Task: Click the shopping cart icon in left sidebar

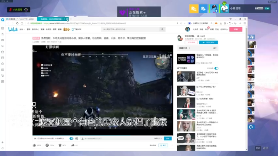Action: click(x=2, y=76)
